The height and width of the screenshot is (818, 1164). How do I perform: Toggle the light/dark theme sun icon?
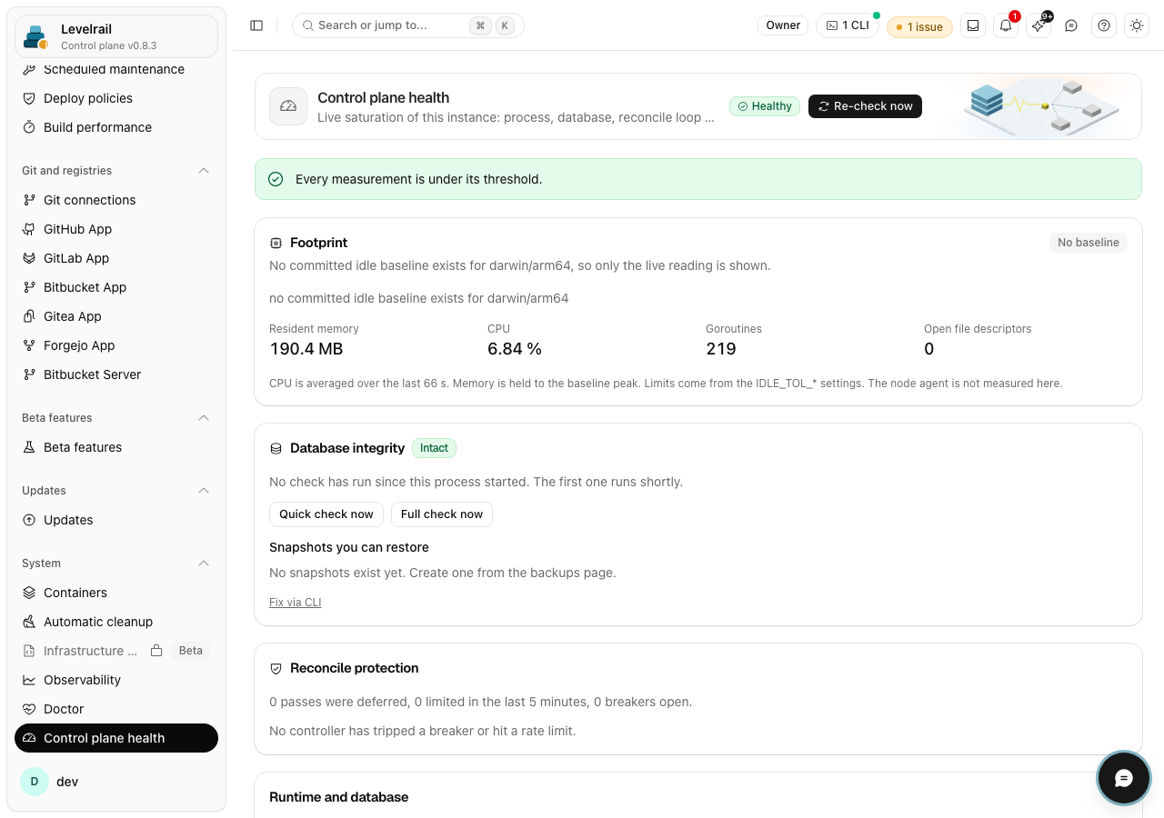[1137, 25]
